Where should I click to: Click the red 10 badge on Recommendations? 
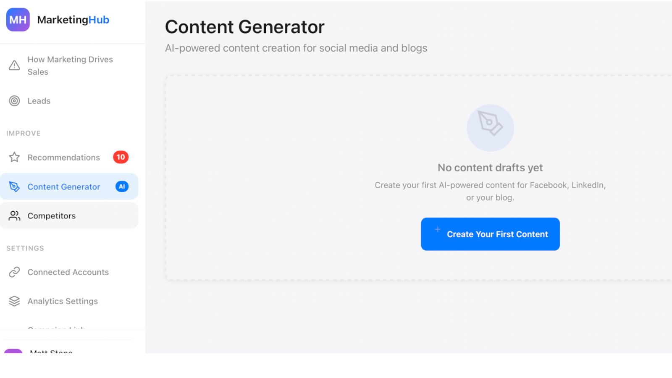tap(121, 157)
